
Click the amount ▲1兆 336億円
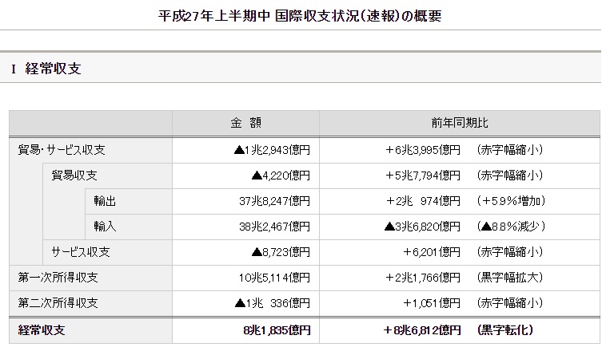tap(273, 303)
